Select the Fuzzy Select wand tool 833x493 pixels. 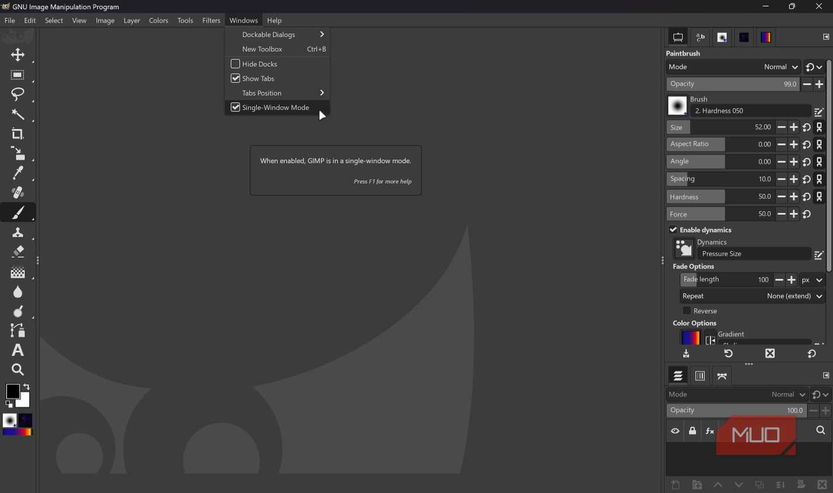(x=18, y=114)
